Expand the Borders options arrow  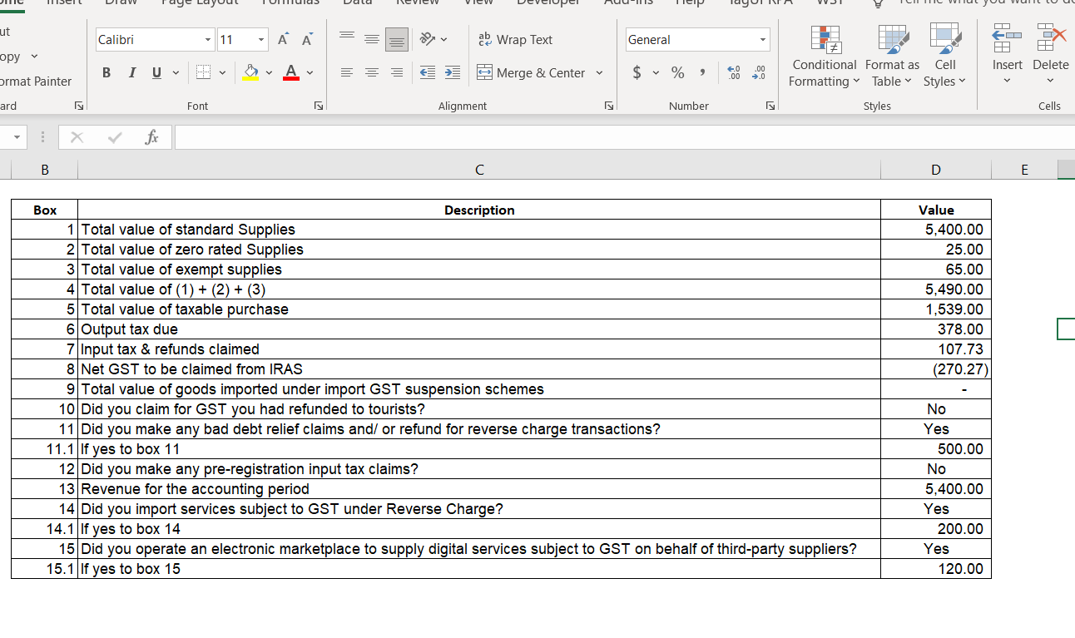click(x=222, y=73)
